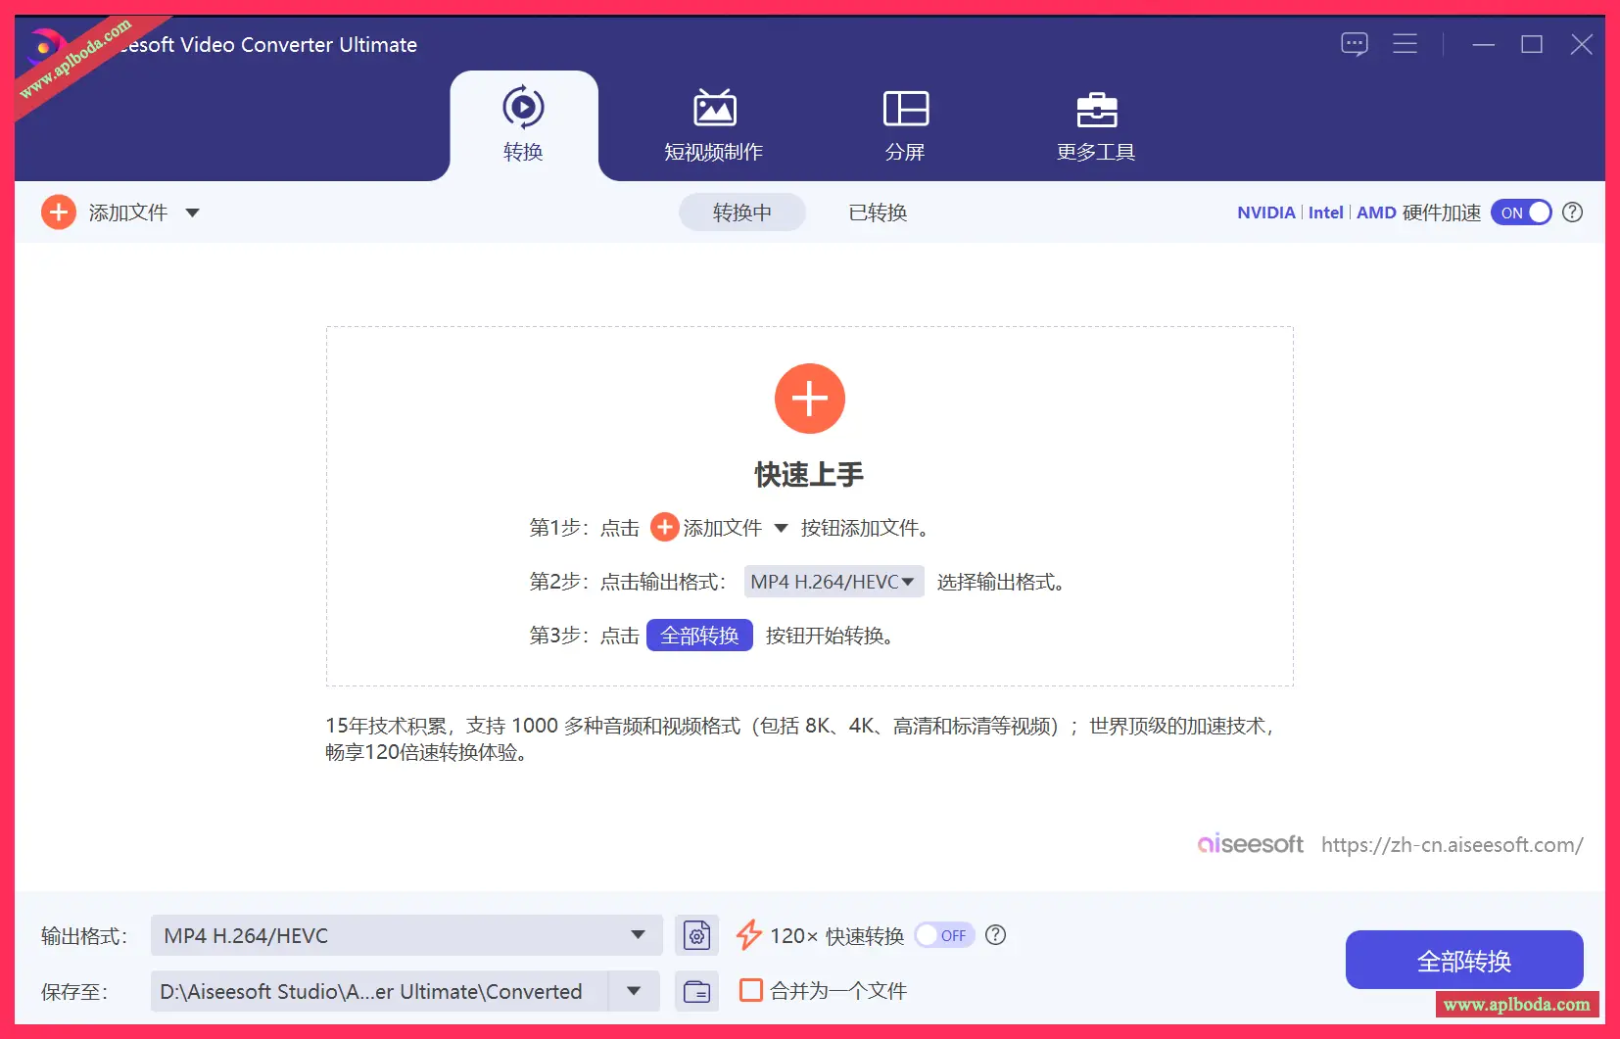Click the lightning bolt fast conversion icon
1620x1039 pixels.
pos(749,935)
